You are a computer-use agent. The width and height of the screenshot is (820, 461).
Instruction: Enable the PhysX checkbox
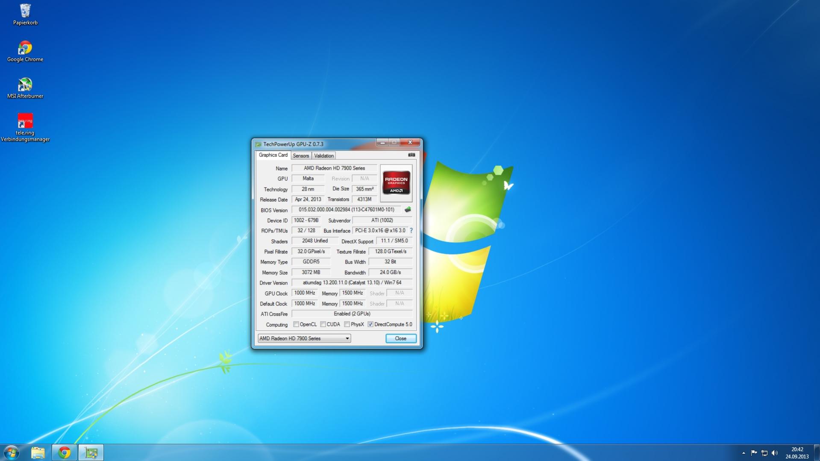[347, 325]
